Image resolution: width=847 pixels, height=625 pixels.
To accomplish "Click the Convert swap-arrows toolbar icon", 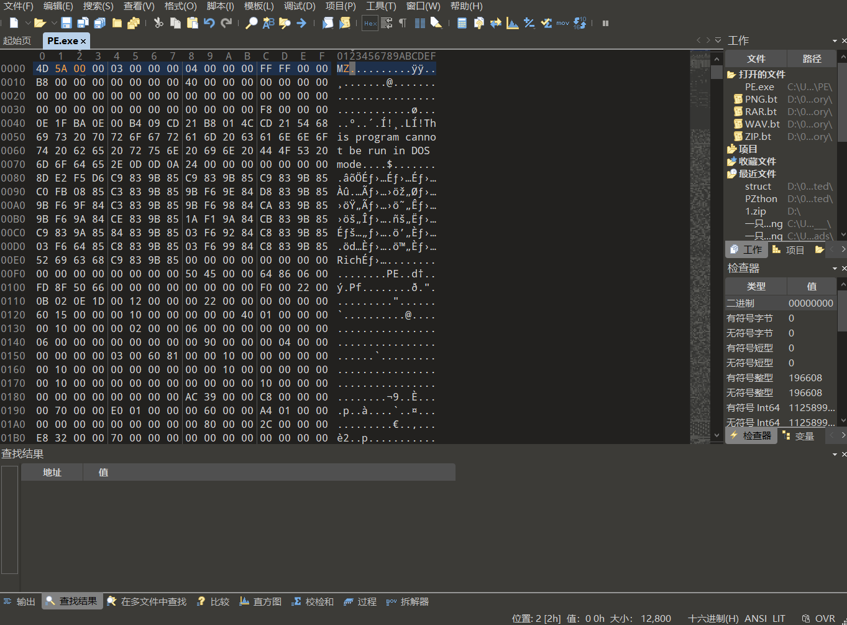I will tap(495, 23).
